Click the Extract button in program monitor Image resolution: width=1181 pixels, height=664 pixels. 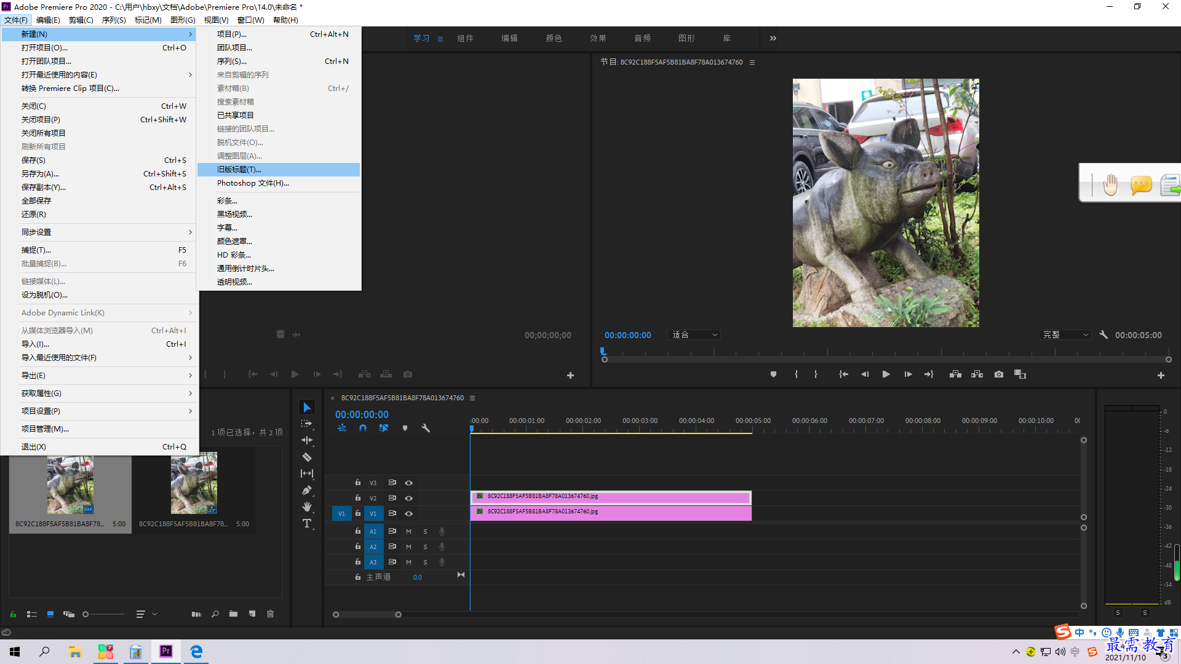[977, 374]
